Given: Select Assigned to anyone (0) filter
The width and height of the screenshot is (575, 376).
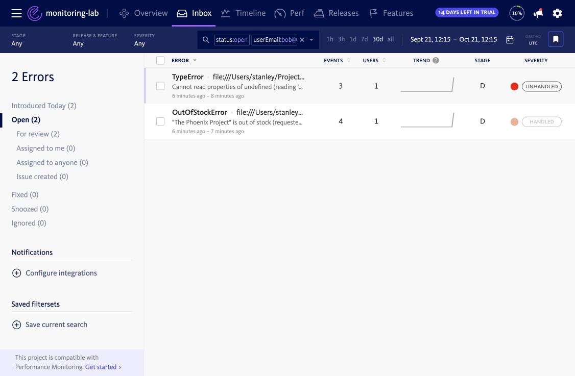Looking at the screenshot, I should [52, 163].
